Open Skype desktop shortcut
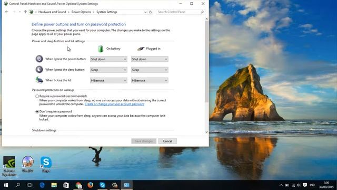Image resolution: width=337 pixels, height=190 pixels. point(46,164)
